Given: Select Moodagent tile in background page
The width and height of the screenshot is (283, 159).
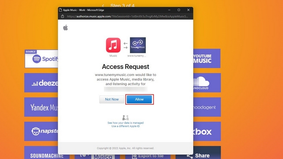Looking at the screenshot, I should coord(207,107).
